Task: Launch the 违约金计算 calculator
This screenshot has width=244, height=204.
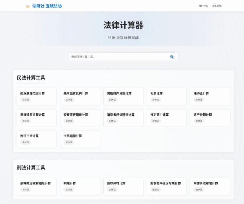Action: (210, 97)
